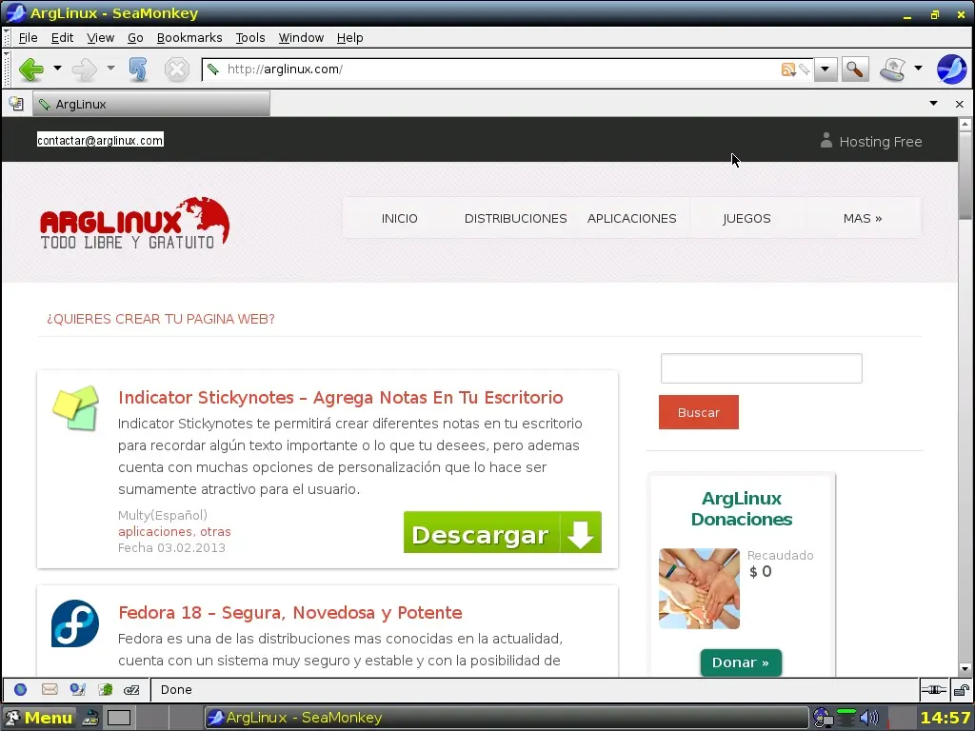Image resolution: width=975 pixels, height=731 pixels.
Task: Open the Forward button history dropdown
Action: click(x=110, y=69)
